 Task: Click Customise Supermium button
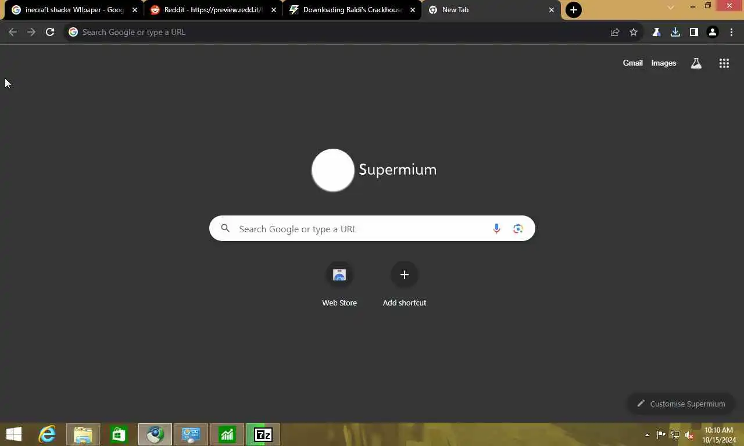point(681,404)
